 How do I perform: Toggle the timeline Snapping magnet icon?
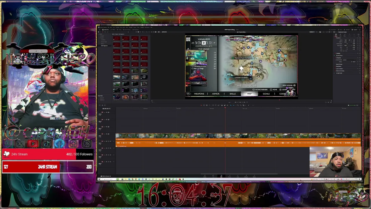click(222, 105)
